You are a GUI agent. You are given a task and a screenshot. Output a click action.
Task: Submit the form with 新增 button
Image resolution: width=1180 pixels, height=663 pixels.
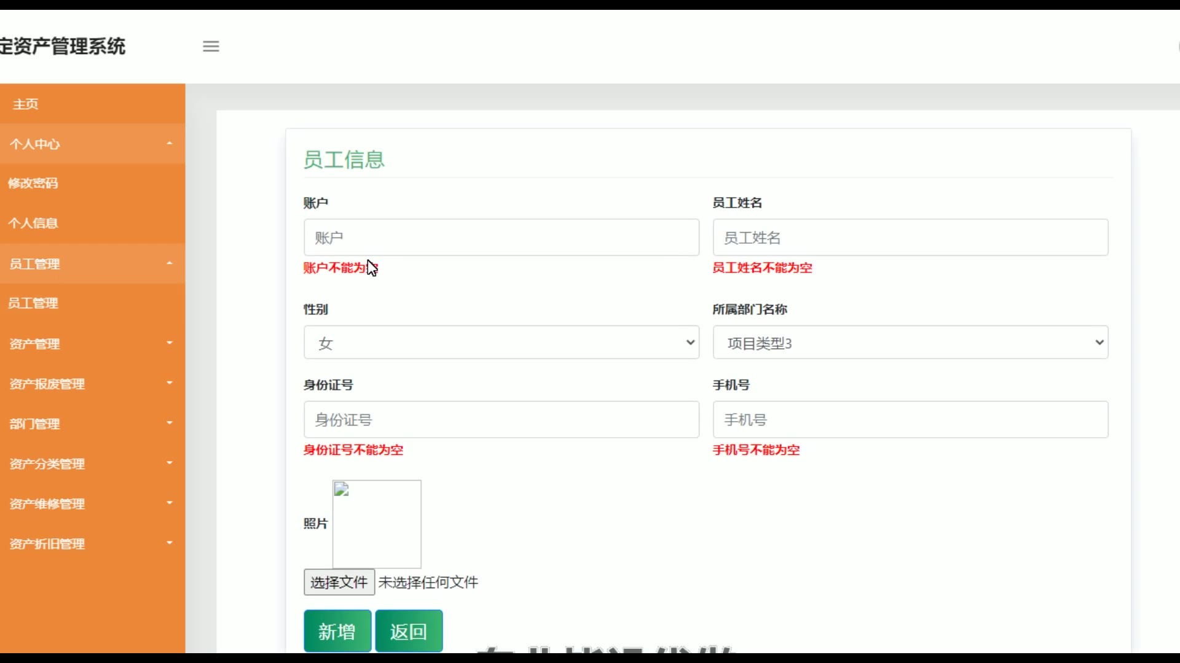pos(337,631)
